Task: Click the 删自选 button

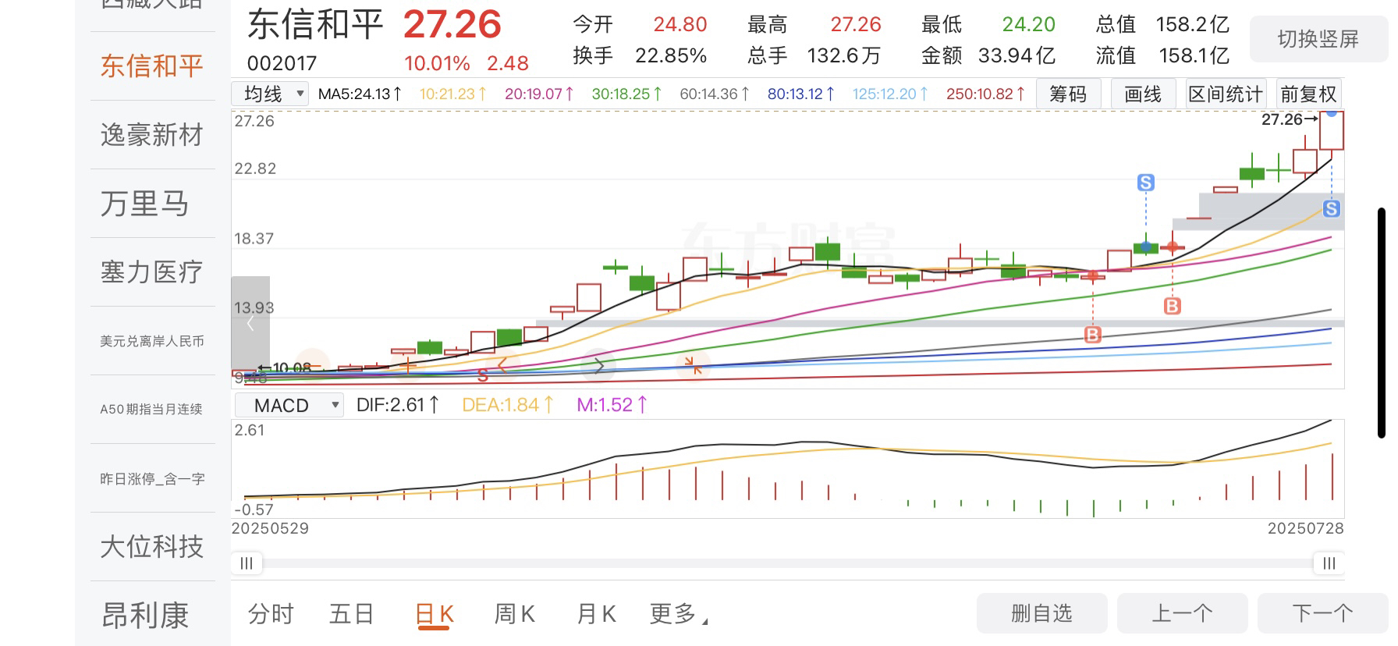Action: (1041, 613)
